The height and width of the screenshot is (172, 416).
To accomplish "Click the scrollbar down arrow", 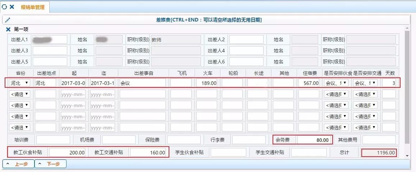I will (407, 156).
